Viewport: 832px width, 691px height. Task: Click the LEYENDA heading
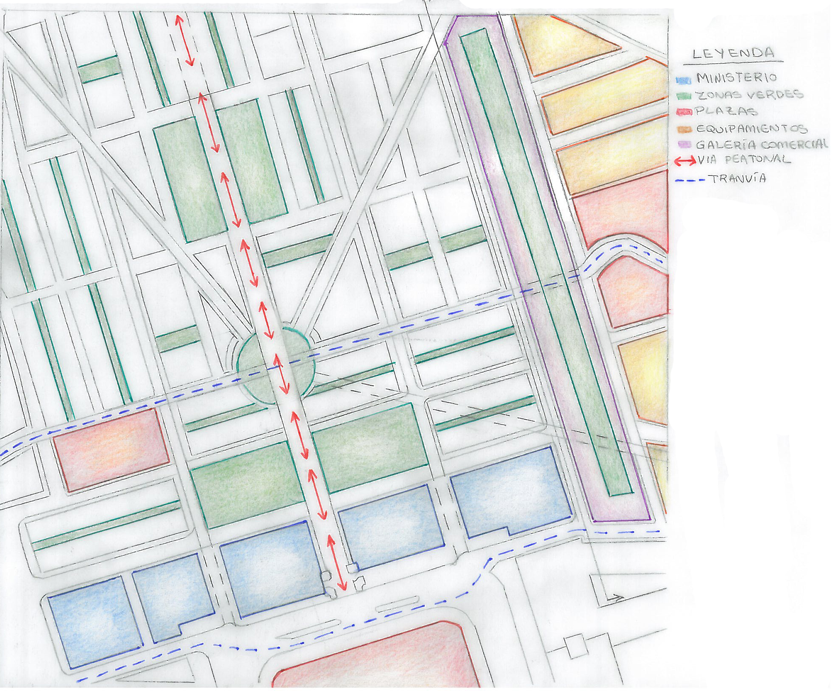(733, 53)
